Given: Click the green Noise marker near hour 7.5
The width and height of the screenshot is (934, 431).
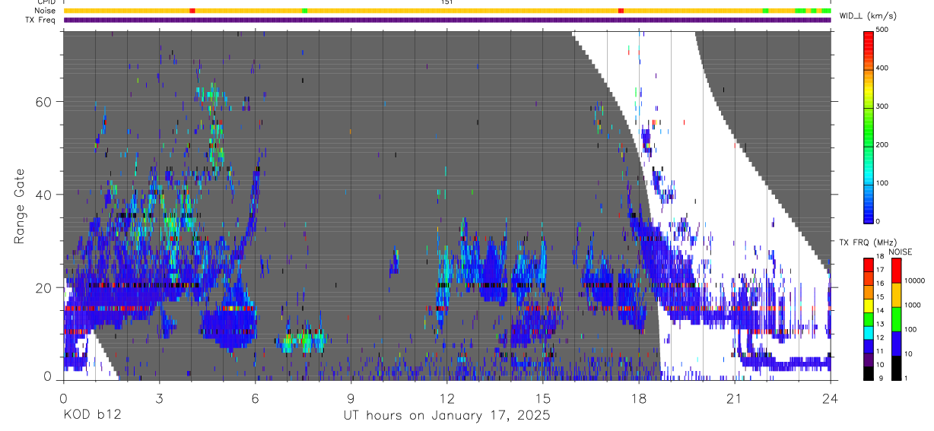Looking at the screenshot, I should pos(304,11).
